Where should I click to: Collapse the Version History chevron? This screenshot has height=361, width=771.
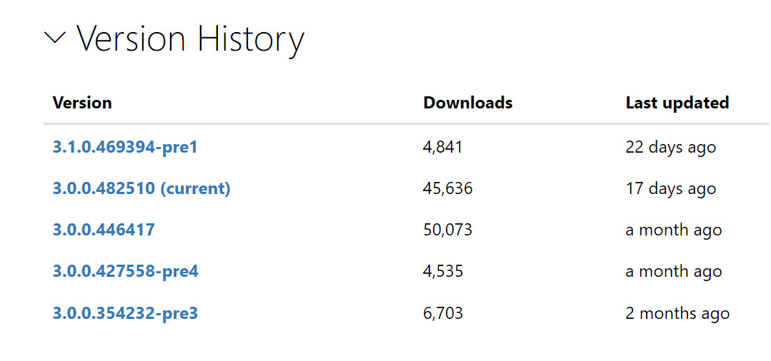[x=54, y=37]
